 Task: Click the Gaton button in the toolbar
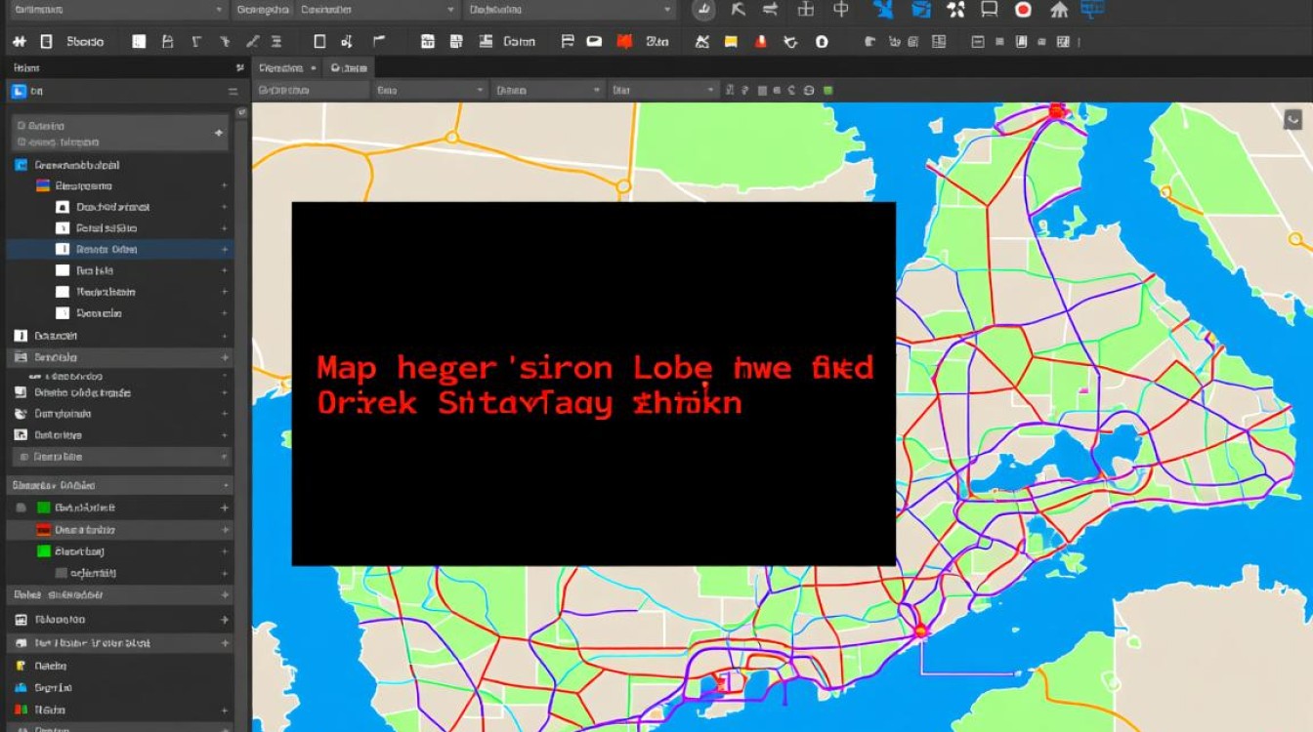pos(519,41)
